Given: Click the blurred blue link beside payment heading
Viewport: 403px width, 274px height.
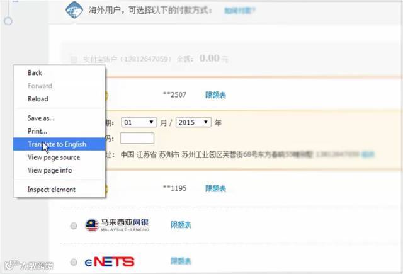Looking at the screenshot, I should [239, 11].
